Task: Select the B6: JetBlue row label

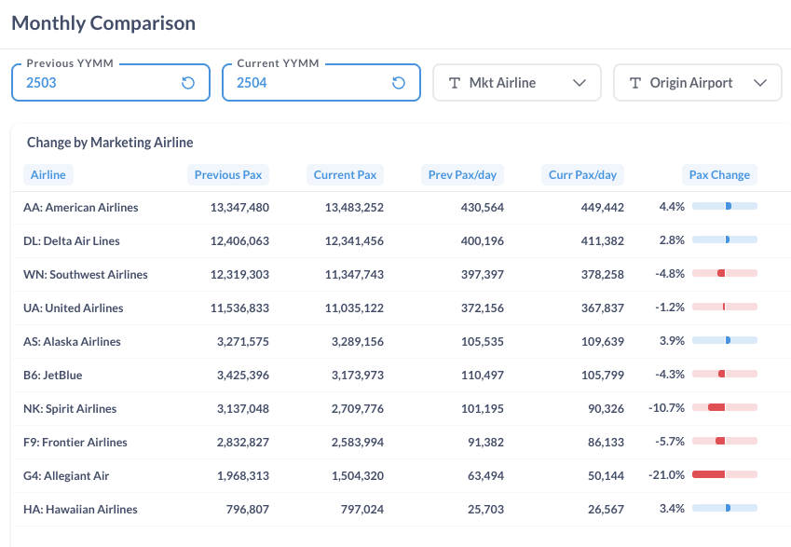Action: (53, 375)
